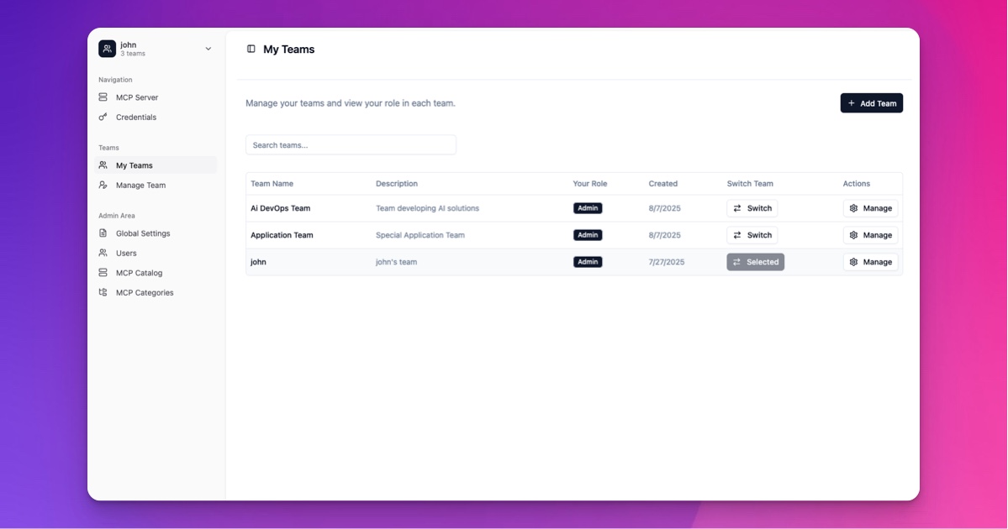
Task: Expand the john team switcher chevron
Action: (x=208, y=49)
